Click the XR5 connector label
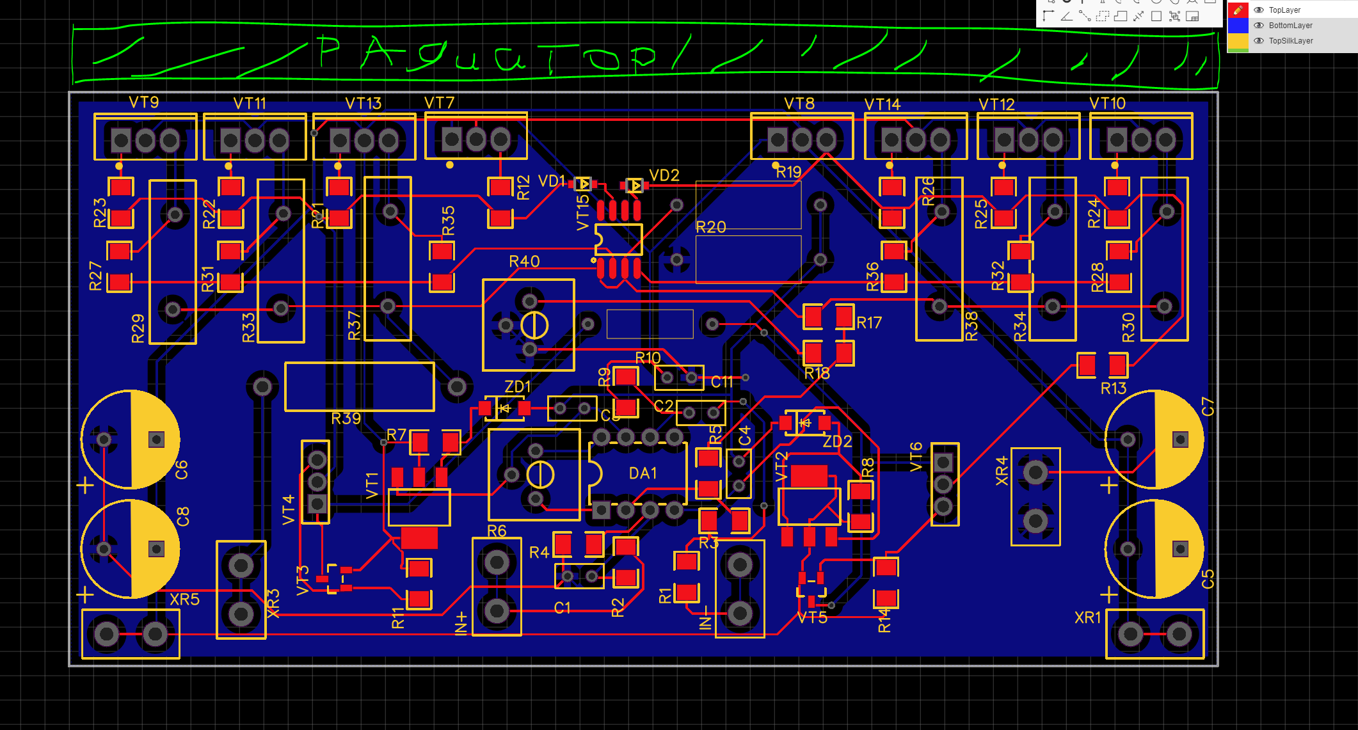The image size is (1358, 730). (x=185, y=600)
